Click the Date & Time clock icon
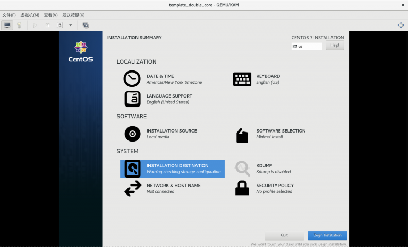 point(132,78)
